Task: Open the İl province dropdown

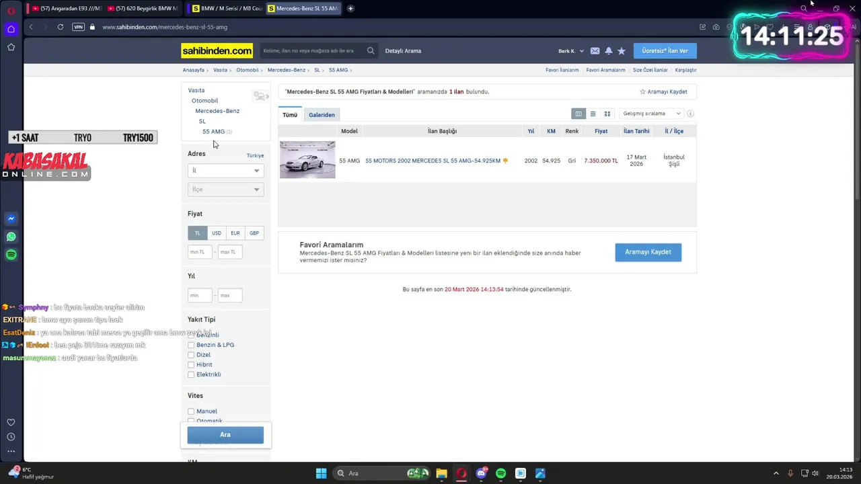Action: [225, 171]
